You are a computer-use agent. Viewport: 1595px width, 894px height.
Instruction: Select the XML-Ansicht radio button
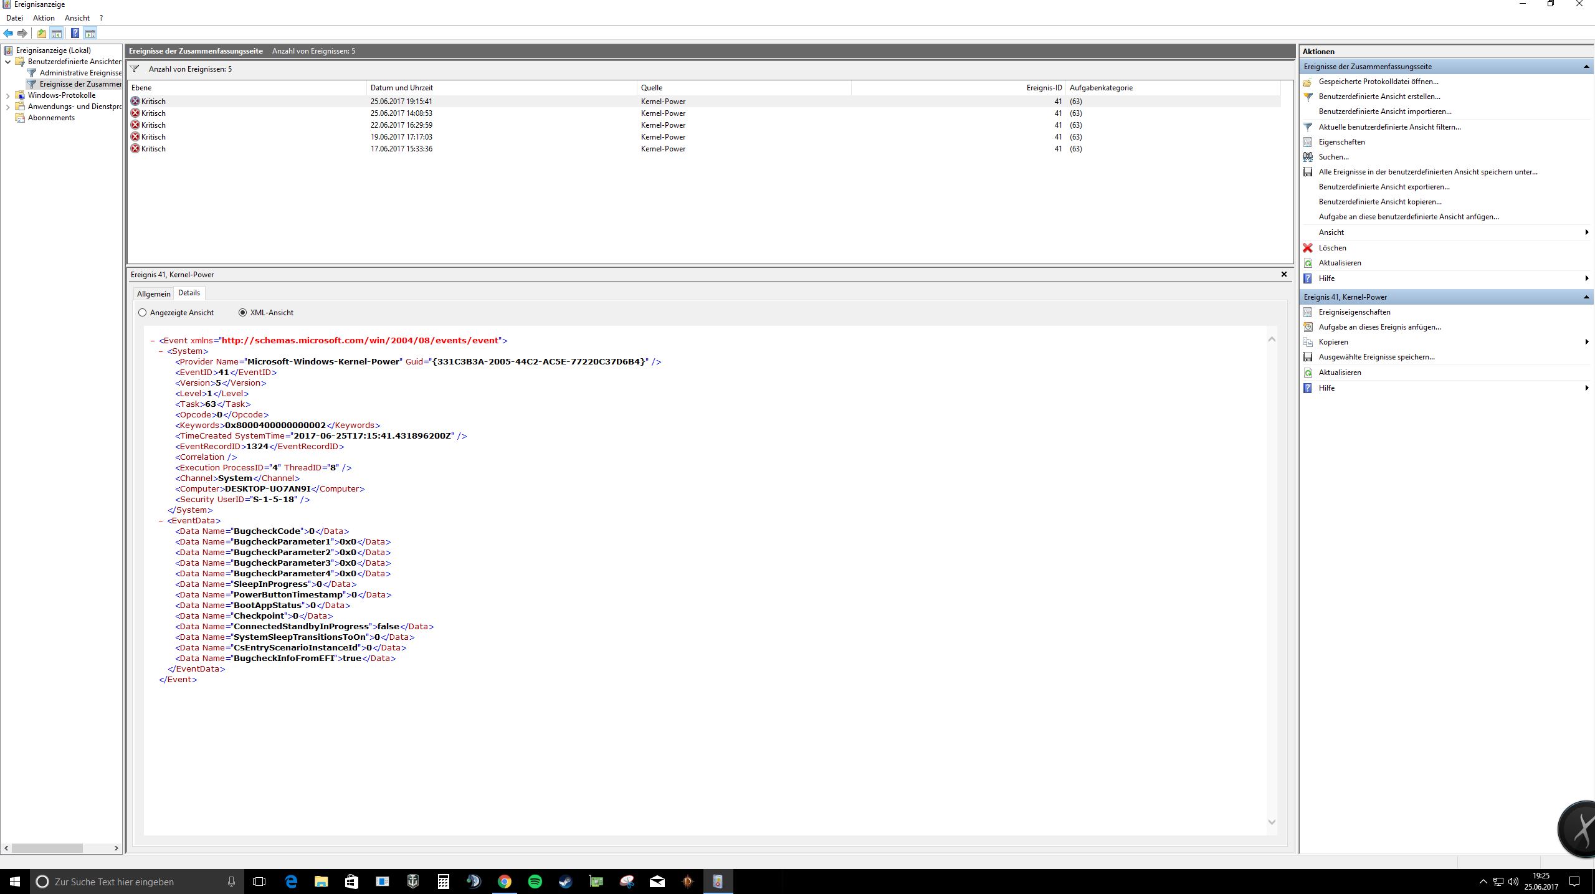(242, 313)
